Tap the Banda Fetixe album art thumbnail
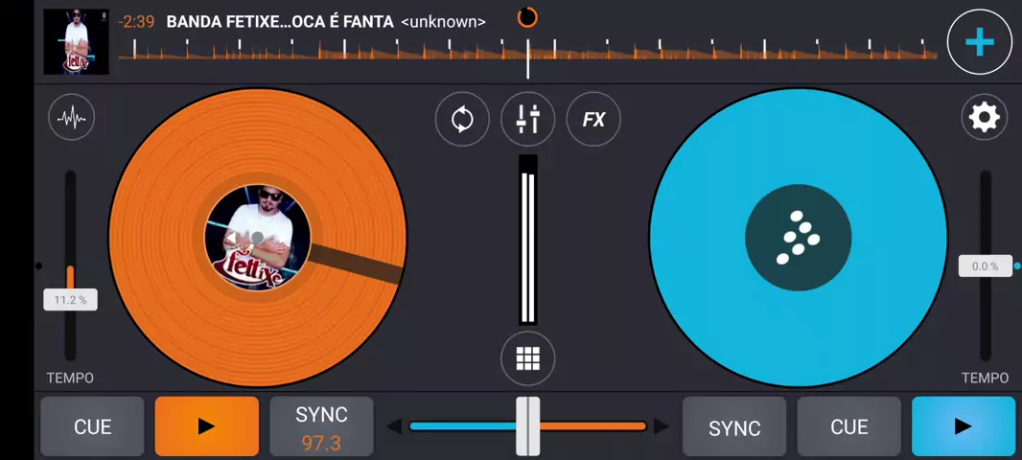Screen dimensions: 1022x460 77,41
